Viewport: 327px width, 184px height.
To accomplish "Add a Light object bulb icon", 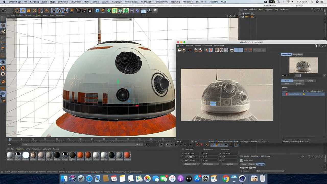I will (155, 11).
